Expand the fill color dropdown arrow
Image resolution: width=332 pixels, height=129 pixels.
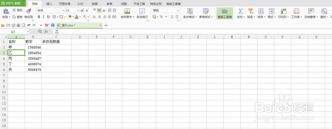pyautogui.click(x=73, y=17)
